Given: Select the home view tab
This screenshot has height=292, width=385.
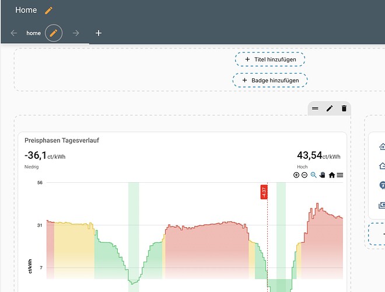Looking at the screenshot, I should point(34,33).
